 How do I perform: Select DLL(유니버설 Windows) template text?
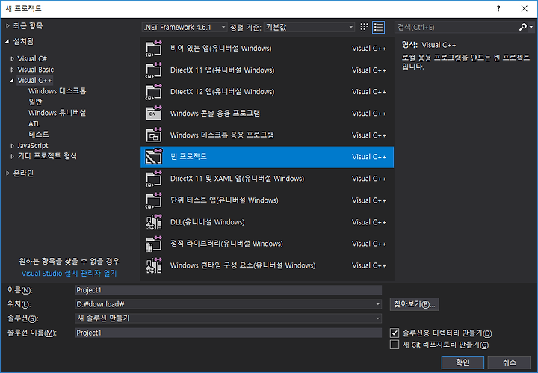click(x=207, y=222)
